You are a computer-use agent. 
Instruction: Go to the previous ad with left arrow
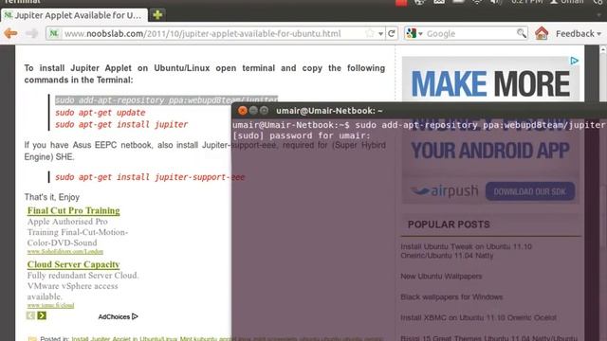coord(30,315)
